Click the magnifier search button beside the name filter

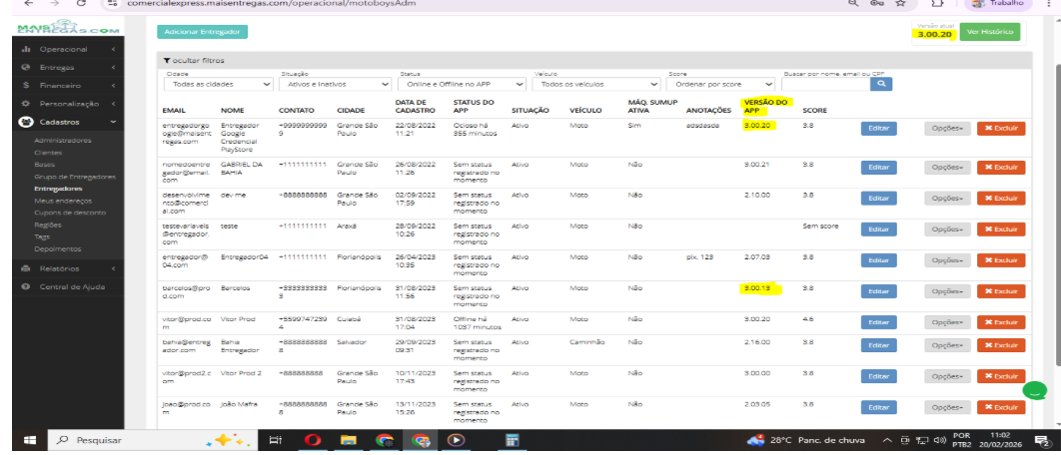click(x=881, y=85)
